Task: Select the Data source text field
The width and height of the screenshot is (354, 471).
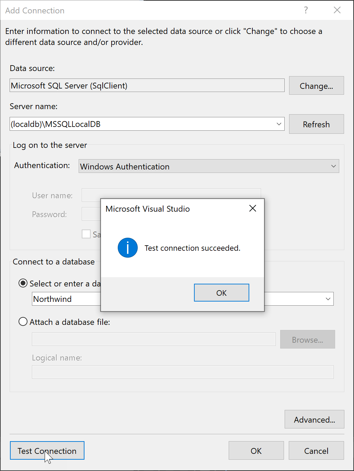Action: point(147,85)
